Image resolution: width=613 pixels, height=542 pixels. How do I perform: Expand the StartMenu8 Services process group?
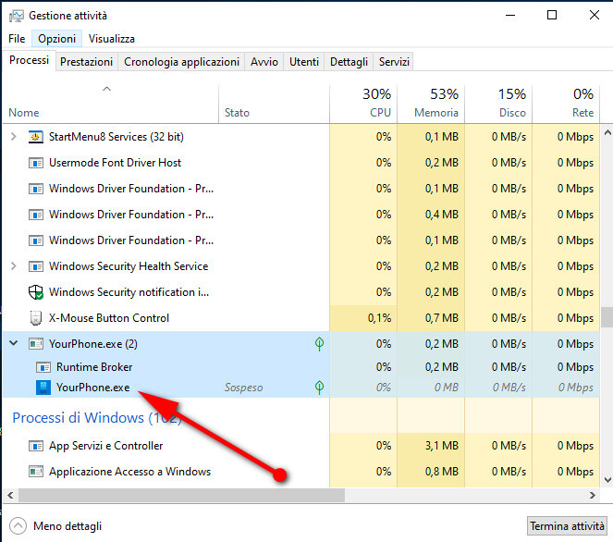(13, 137)
